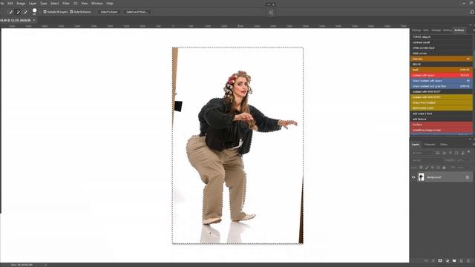This screenshot has width=475, height=267.
Task: Toggle layer filtering on/off switch
Action: 469,152
